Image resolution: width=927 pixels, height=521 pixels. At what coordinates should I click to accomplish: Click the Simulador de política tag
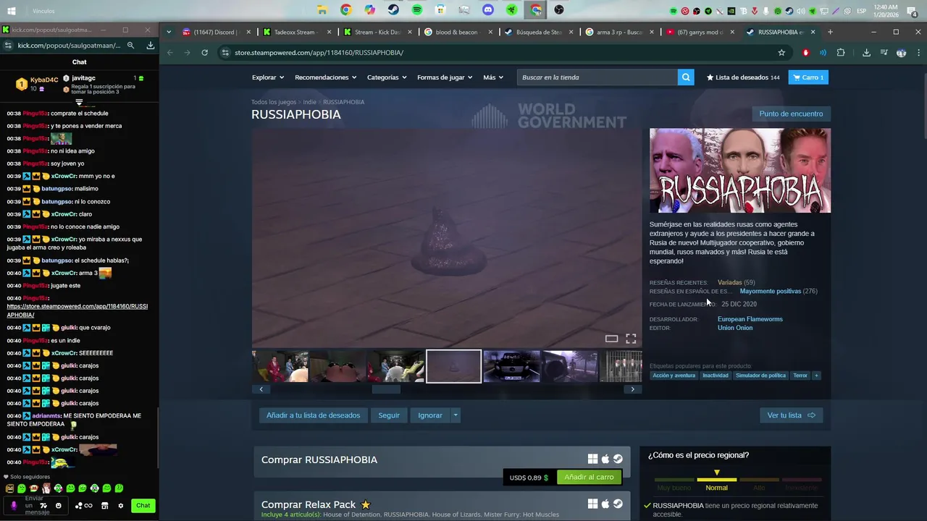(x=760, y=376)
